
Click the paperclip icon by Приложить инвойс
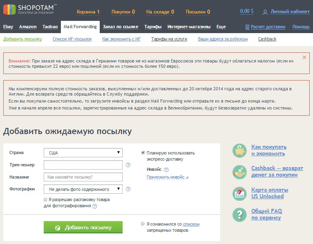click(187, 177)
